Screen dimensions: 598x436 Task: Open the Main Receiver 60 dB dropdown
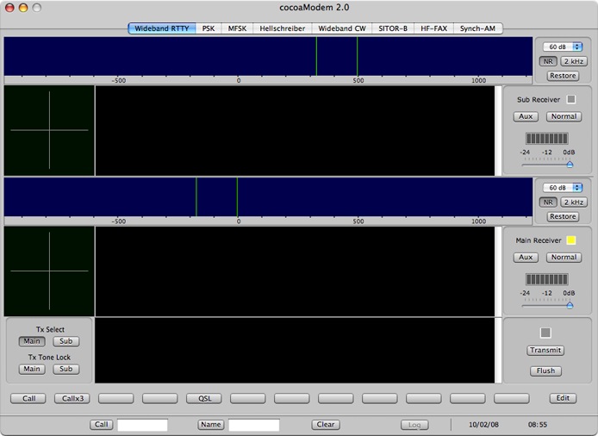click(563, 188)
